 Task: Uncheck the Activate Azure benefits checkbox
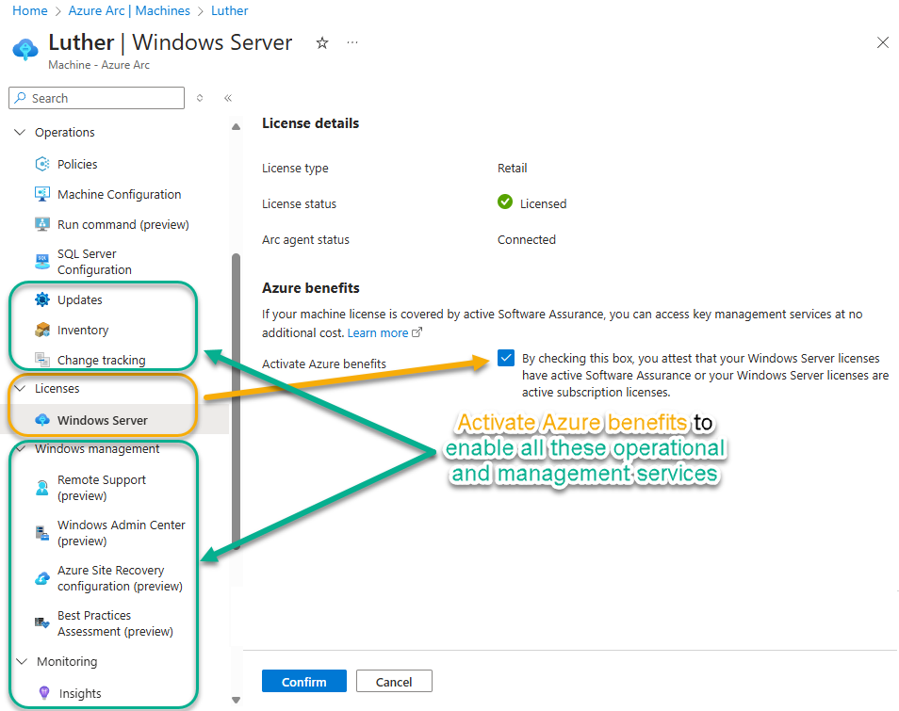(507, 358)
